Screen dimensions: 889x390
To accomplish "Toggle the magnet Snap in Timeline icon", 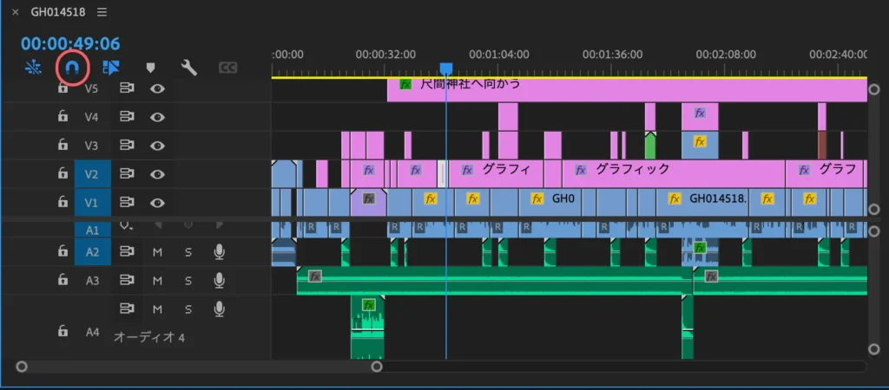I will 71,66.
